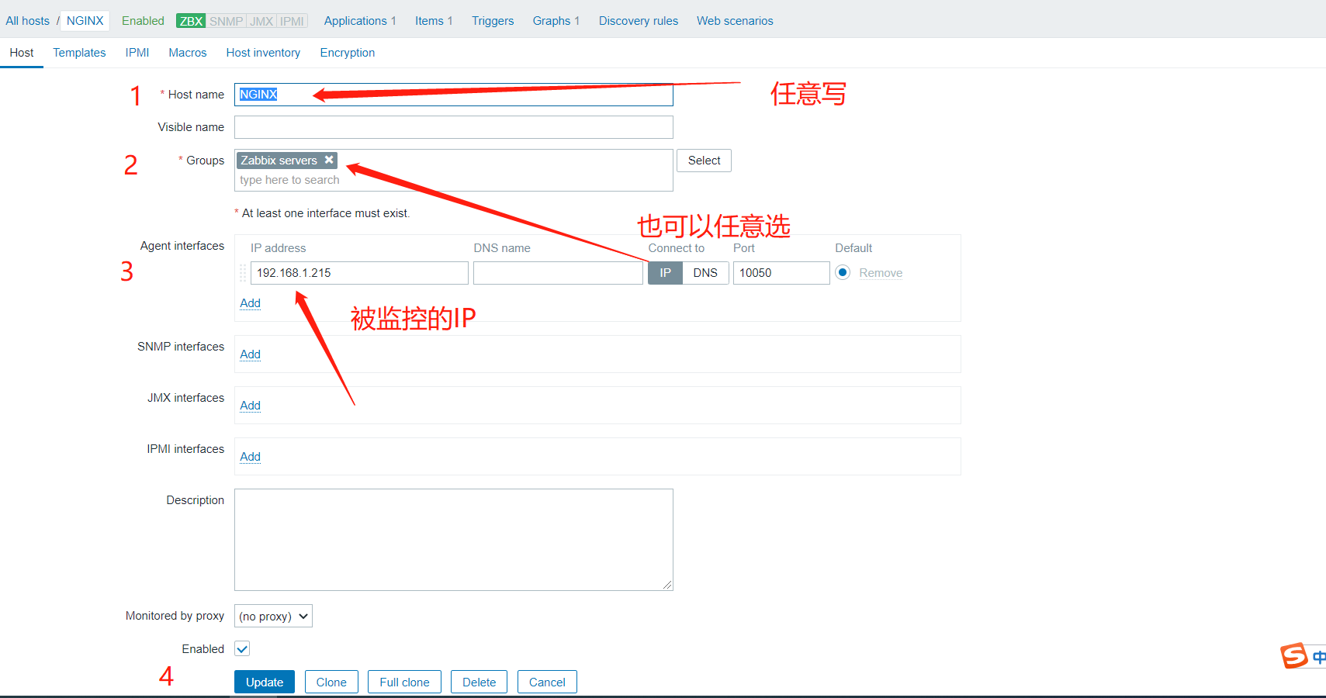Open the Encryption tab
This screenshot has height=698, width=1326.
click(x=348, y=53)
